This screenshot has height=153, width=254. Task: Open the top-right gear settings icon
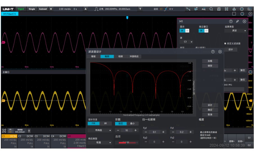coord(242,9)
